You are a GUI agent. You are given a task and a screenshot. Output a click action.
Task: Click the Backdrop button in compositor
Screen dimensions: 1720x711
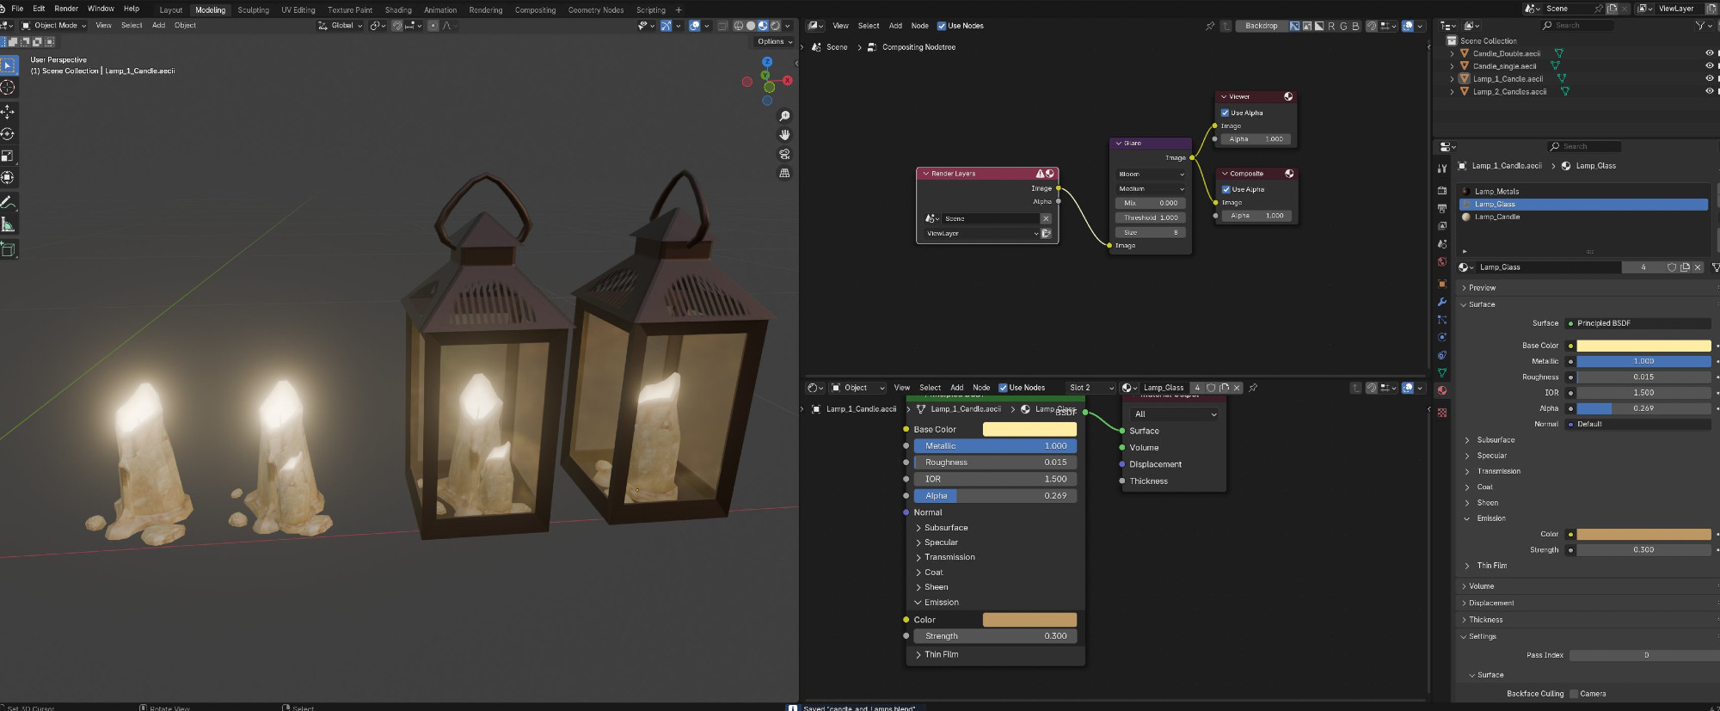[x=1262, y=26]
